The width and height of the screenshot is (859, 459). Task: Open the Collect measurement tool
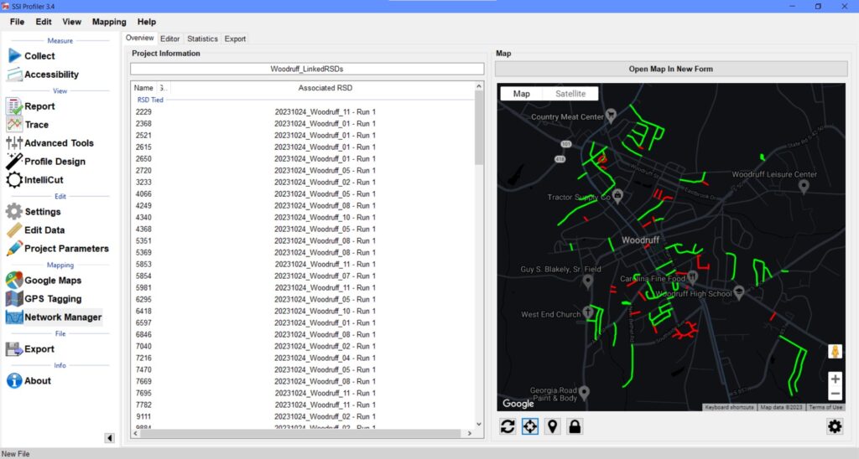pos(32,56)
